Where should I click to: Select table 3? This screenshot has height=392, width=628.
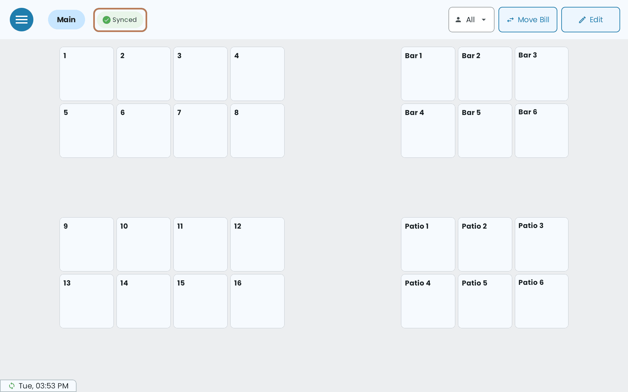coord(201,74)
